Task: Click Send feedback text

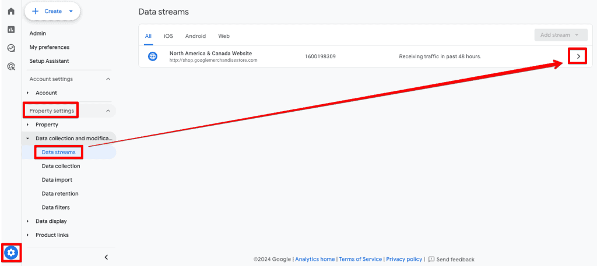Action: [x=455, y=260]
